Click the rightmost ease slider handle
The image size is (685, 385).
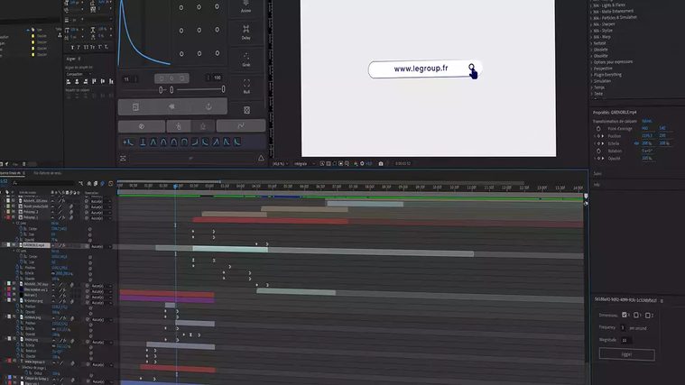[x=223, y=89]
